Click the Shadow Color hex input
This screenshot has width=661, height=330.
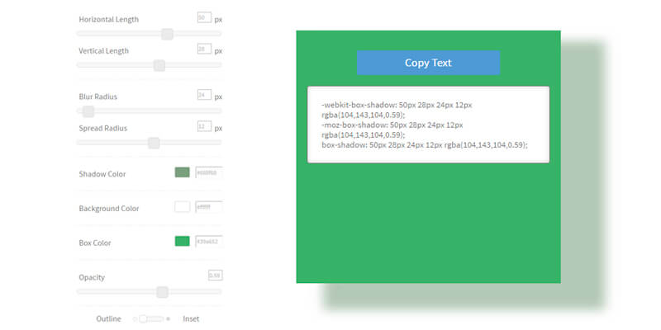[x=208, y=172]
